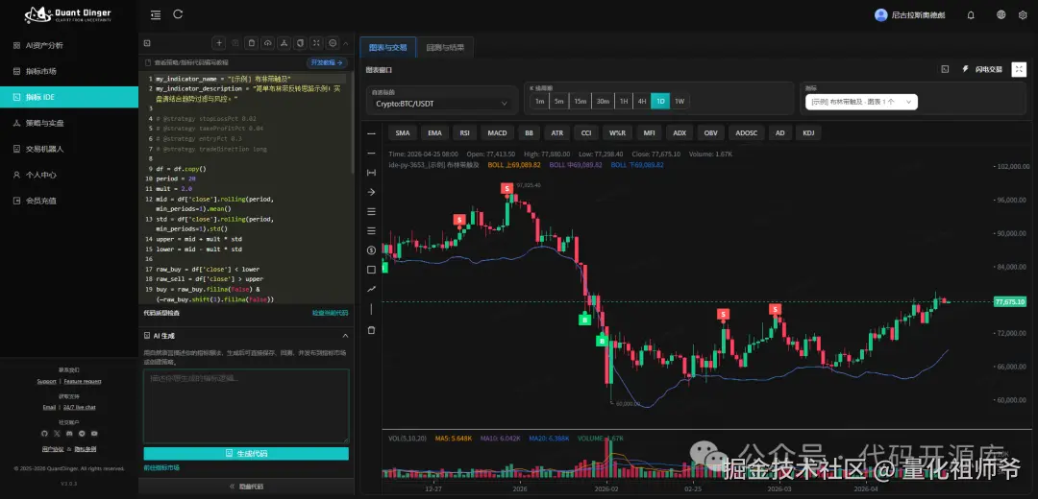1038x499 pixels.
Task: Open the Telegram social icon
Action: [x=82, y=433]
